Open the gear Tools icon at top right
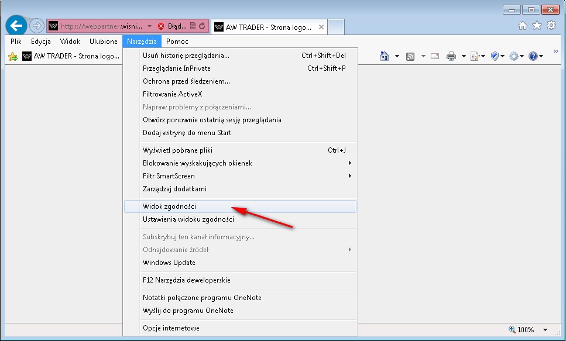Screen dimensions: 566x341 pos(551,25)
